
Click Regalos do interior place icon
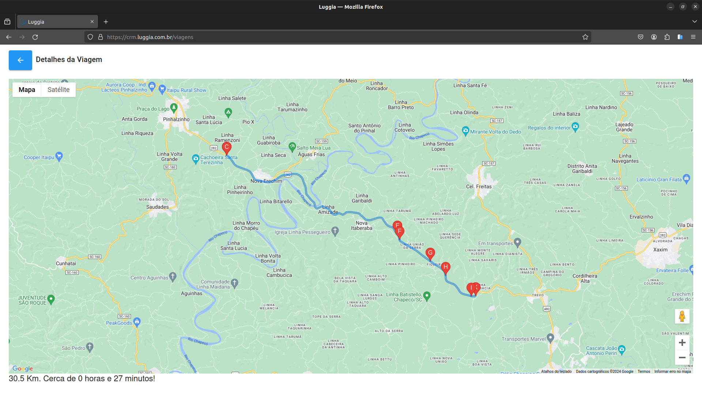(575, 127)
